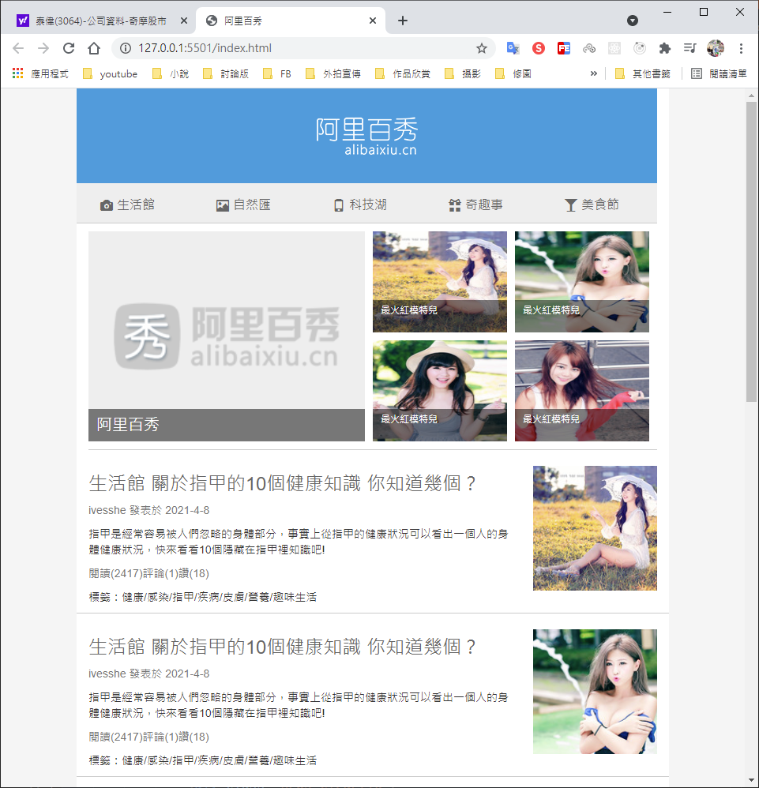Screen dimensions: 759x788
Task: Open the 閱讀清單 reading list
Action: click(x=719, y=74)
